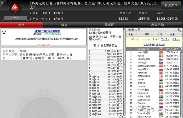Go to next page with 下一步 link
This screenshot has height=118, width=183.
point(165,39)
